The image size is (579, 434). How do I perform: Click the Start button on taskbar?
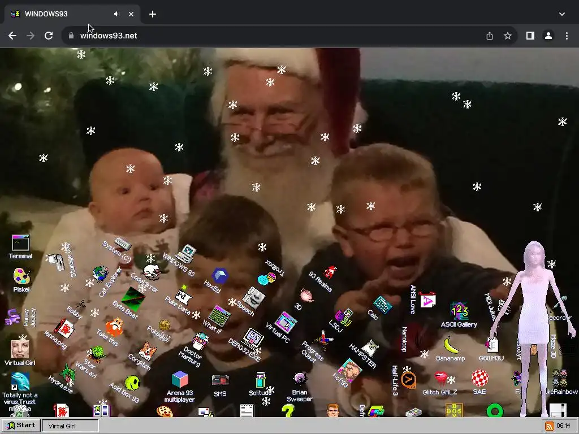pyautogui.click(x=21, y=425)
